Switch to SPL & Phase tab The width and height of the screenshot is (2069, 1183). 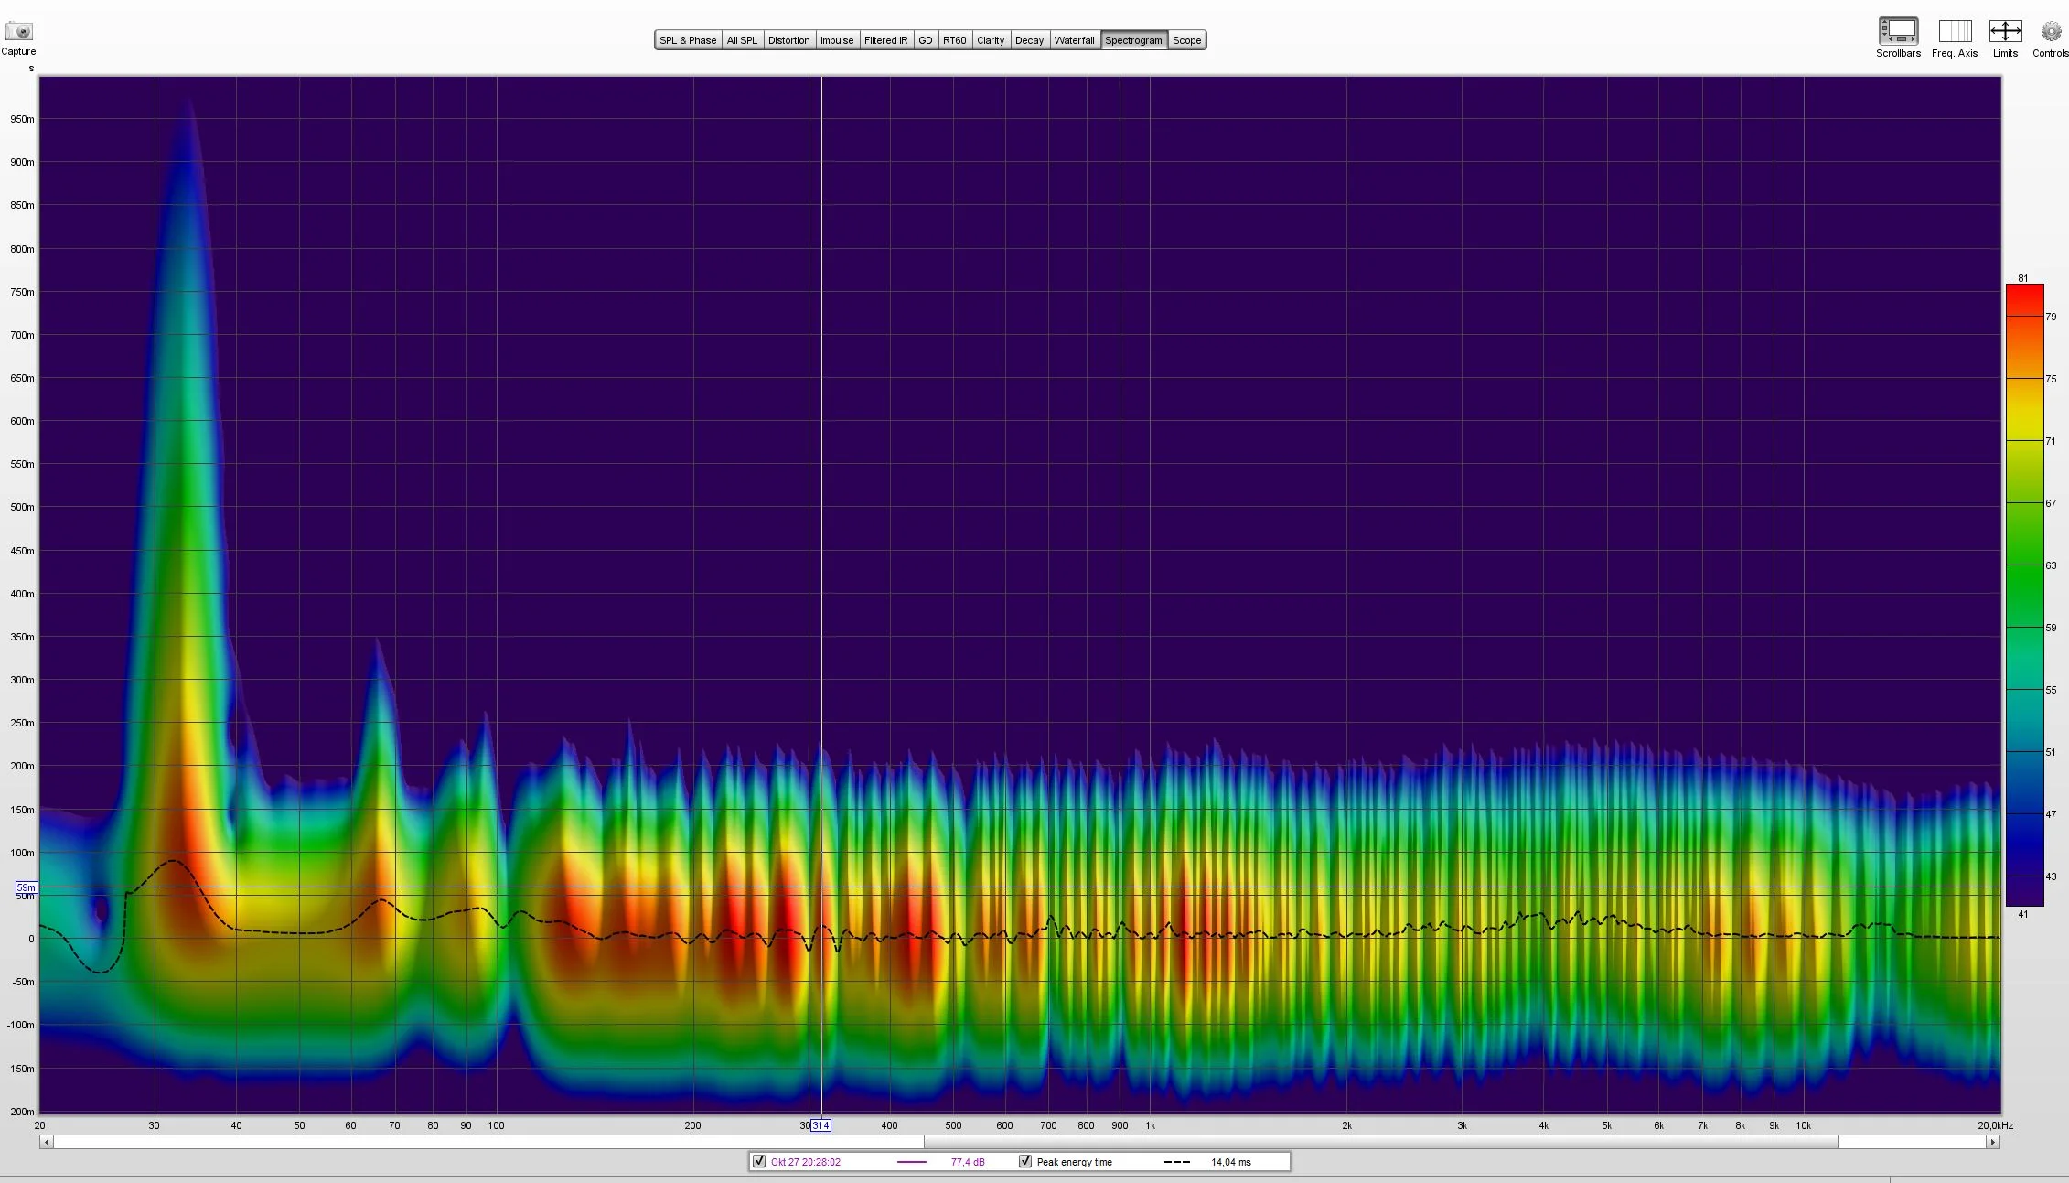point(688,40)
